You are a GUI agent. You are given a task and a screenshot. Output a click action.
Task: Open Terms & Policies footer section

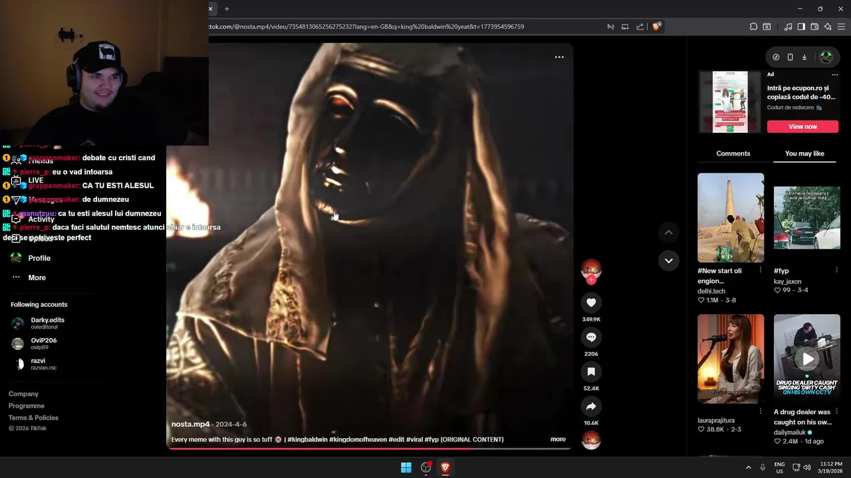pyautogui.click(x=33, y=418)
